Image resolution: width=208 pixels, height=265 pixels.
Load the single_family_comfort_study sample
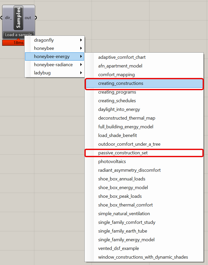pyautogui.click(x=144, y=222)
